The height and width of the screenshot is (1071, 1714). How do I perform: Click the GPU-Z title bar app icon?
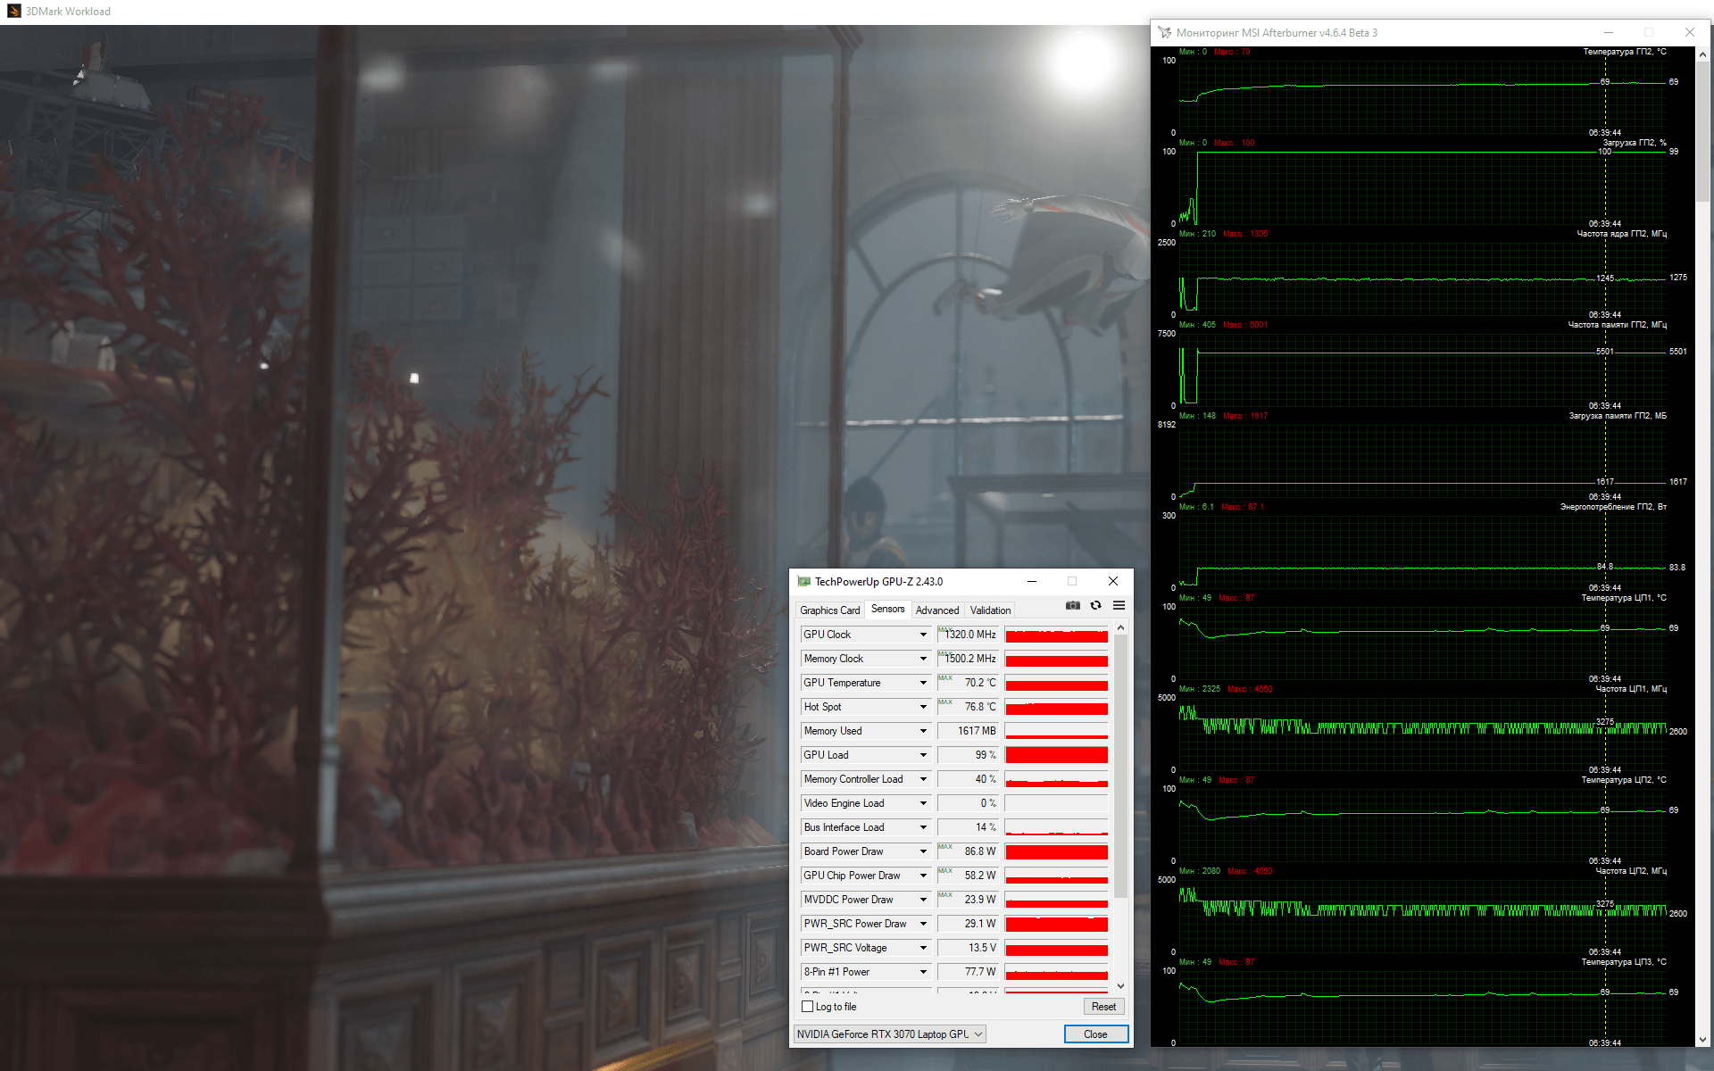click(803, 581)
